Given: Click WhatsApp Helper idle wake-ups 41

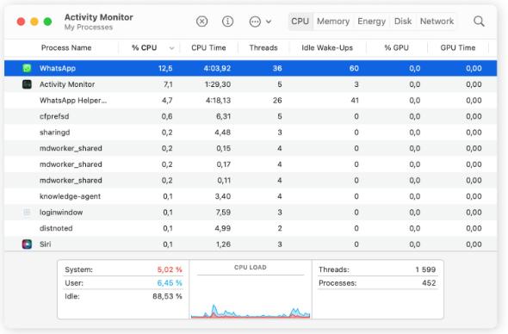Looking at the screenshot, I should (x=355, y=101).
